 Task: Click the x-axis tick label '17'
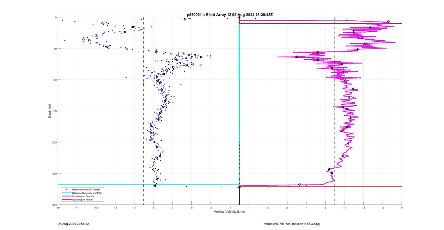[402, 207]
